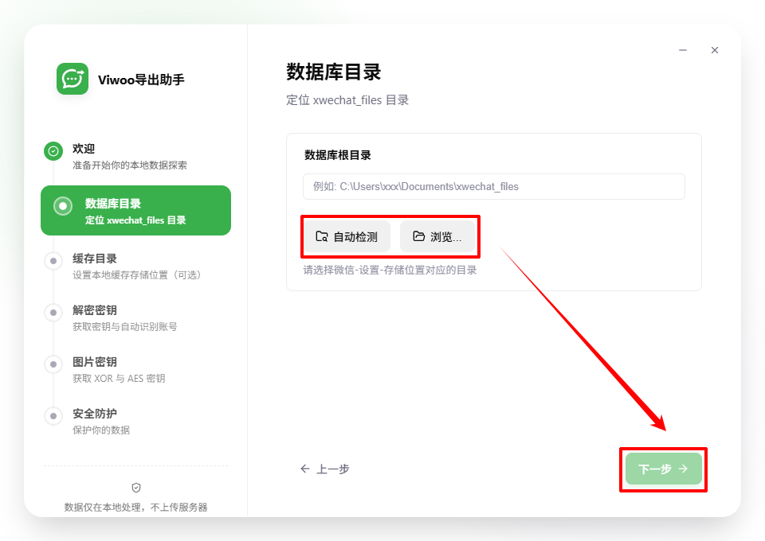The height and width of the screenshot is (541, 765).
Task: Click the step dot next to 缓存目录
Action: (x=53, y=261)
